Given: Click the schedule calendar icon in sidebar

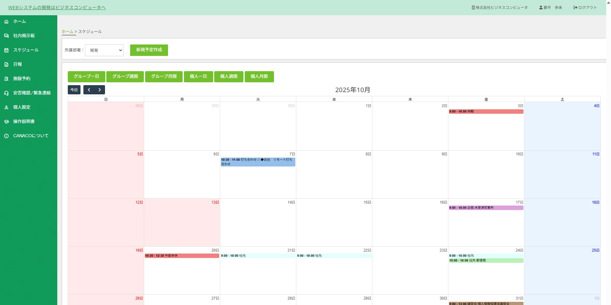Looking at the screenshot, I should coord(6,50).
